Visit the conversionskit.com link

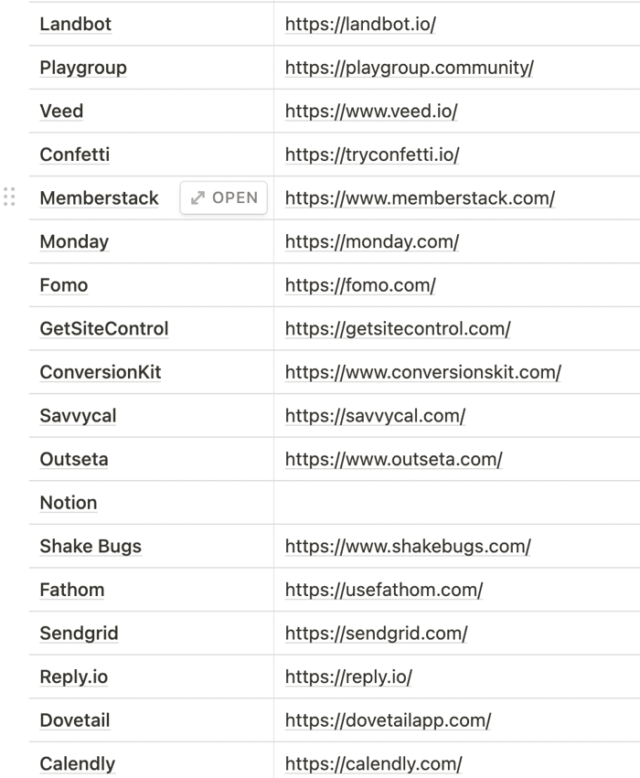click(x=423, y=372)
